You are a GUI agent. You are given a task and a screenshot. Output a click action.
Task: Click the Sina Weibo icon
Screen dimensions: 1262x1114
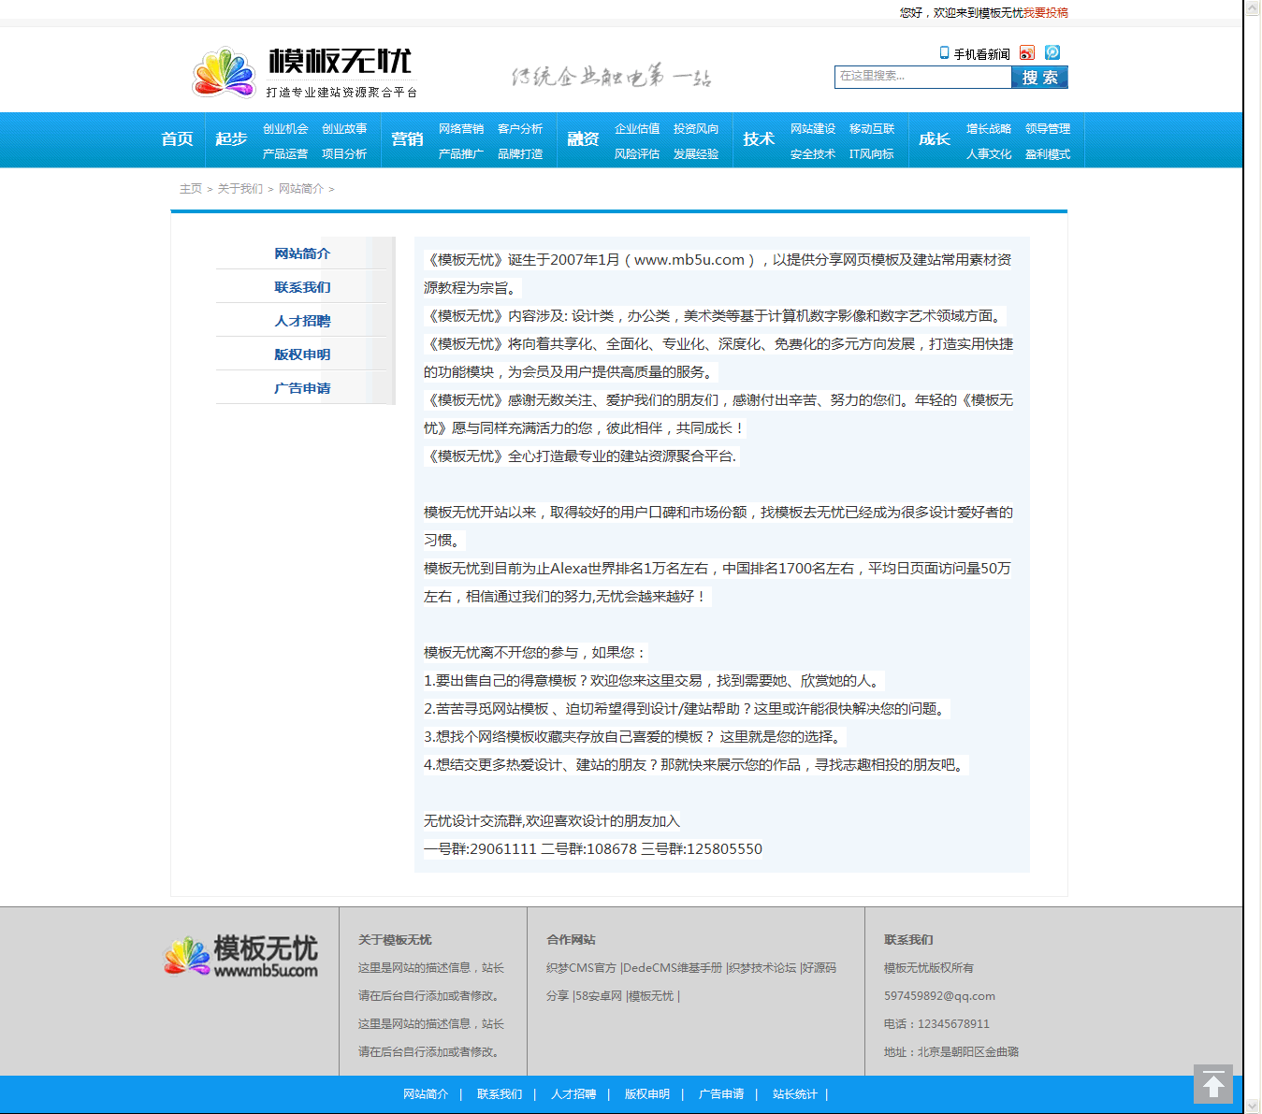click(1026, 53)
